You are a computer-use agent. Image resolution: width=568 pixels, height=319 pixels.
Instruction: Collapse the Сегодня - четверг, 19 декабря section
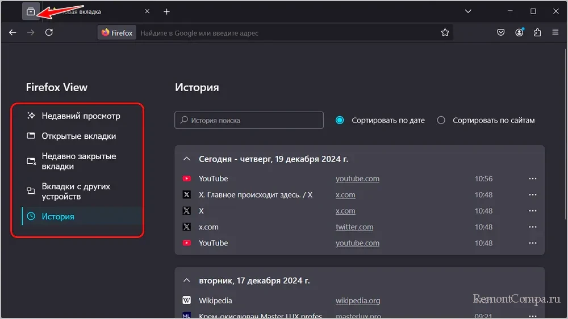(x=186, y=159)
